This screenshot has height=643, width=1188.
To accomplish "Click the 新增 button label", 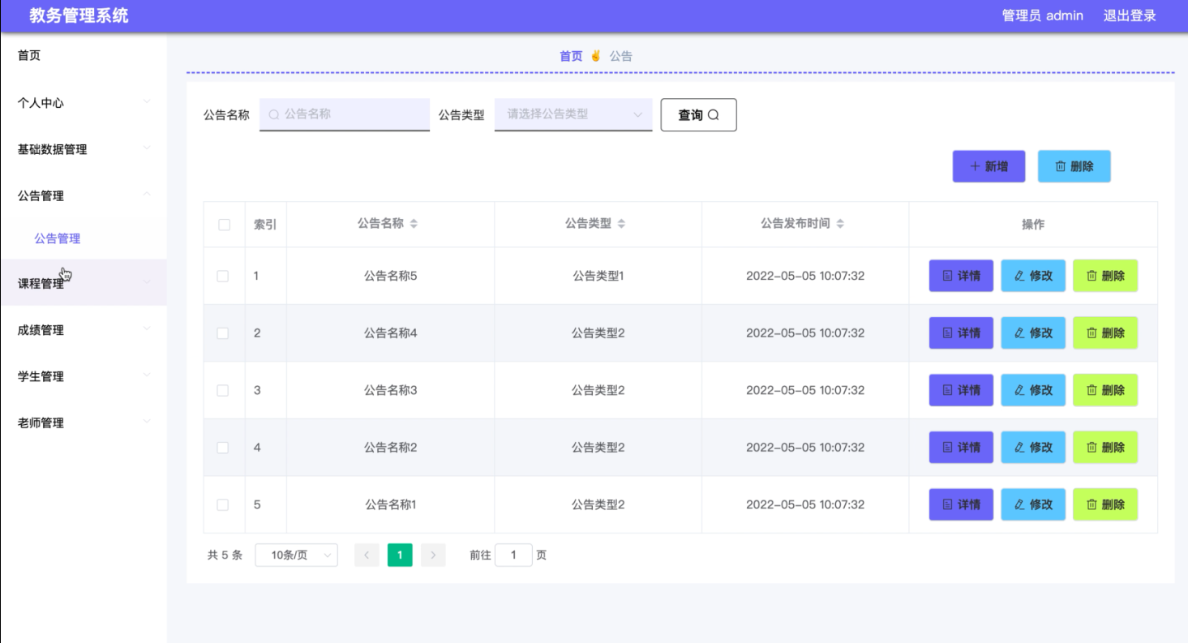I will click(x=997, y=166).
